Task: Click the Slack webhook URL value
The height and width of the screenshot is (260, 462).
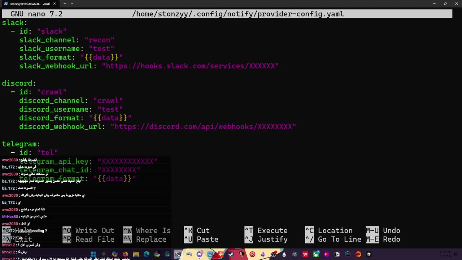Action: (x=190, y=66)
